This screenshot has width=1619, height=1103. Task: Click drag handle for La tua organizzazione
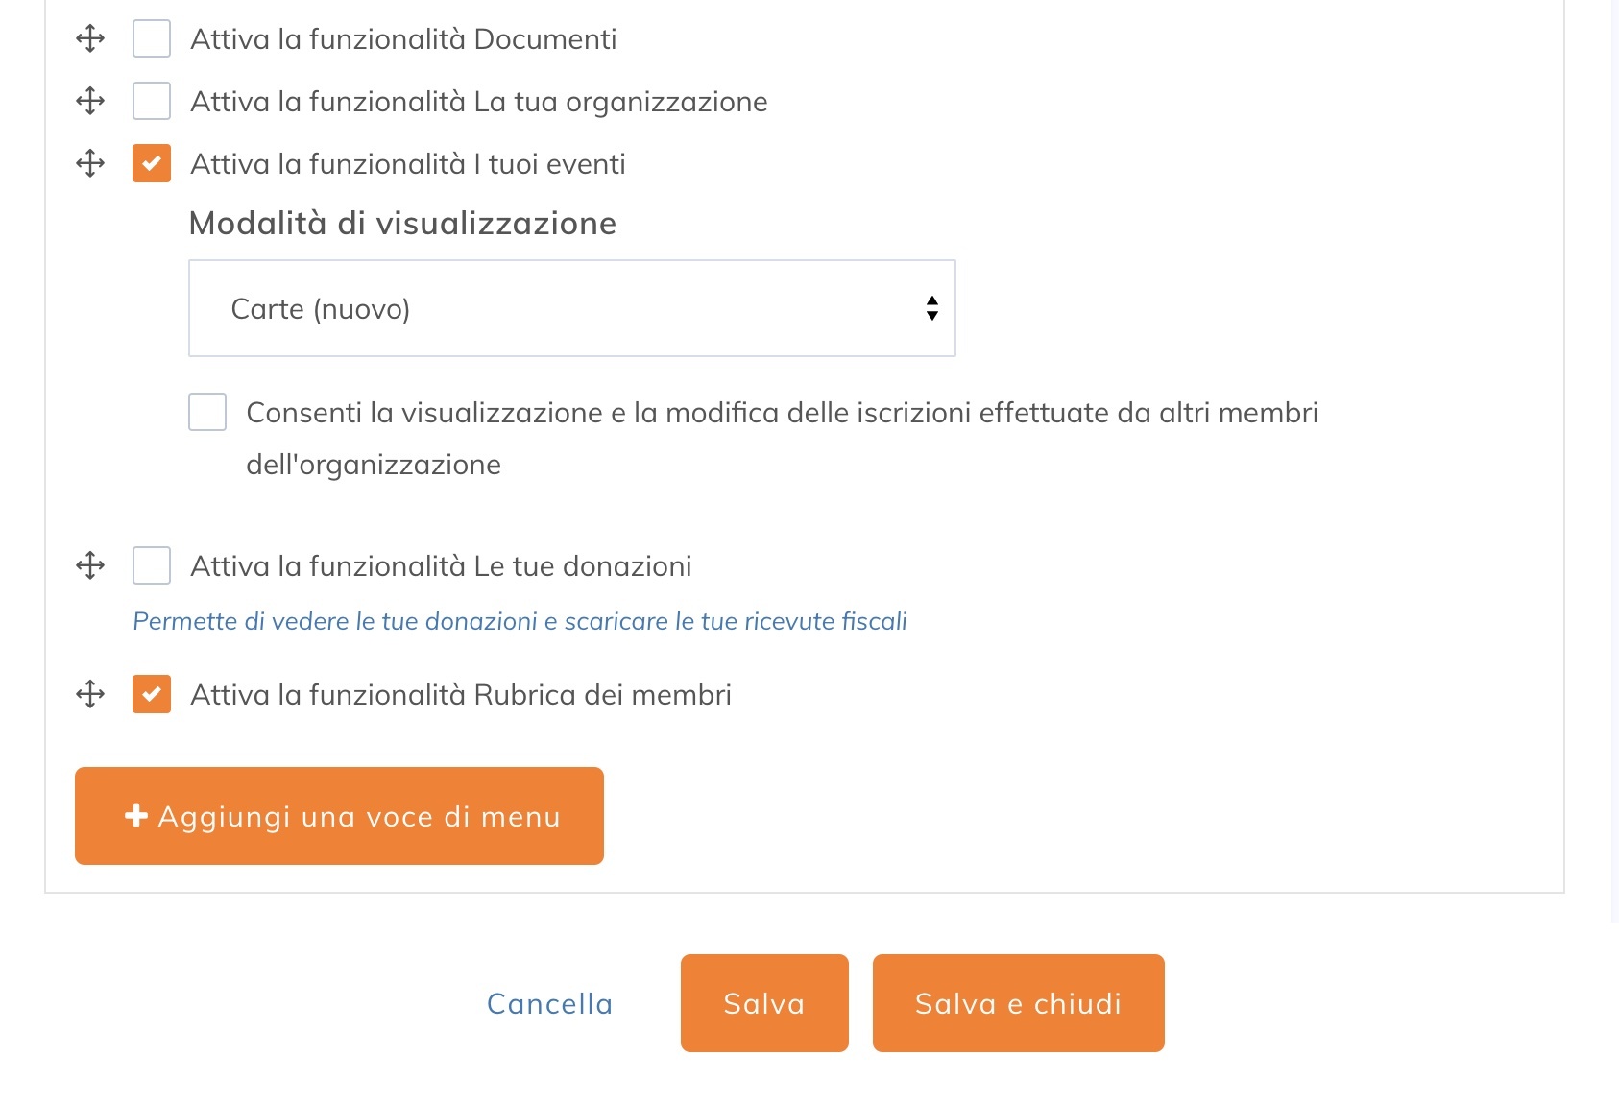[90, 101]
